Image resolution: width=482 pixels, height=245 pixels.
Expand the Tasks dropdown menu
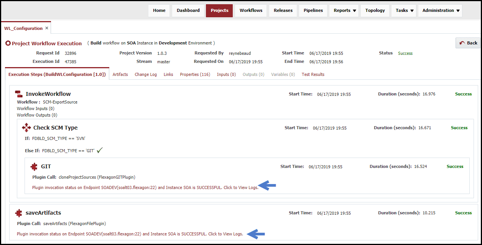tap(405, 10)
